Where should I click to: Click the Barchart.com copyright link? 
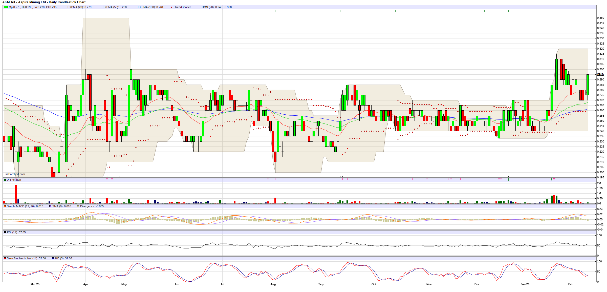click(x=15, y=174)
